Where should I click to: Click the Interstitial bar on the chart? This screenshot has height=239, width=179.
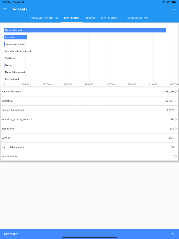[15, 37]
